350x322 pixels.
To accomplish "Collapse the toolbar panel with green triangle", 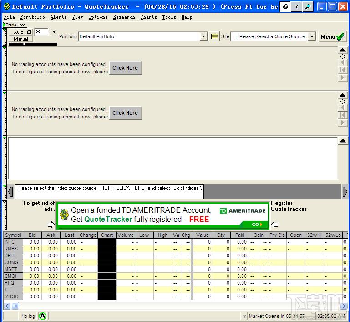I will point(5,30).
